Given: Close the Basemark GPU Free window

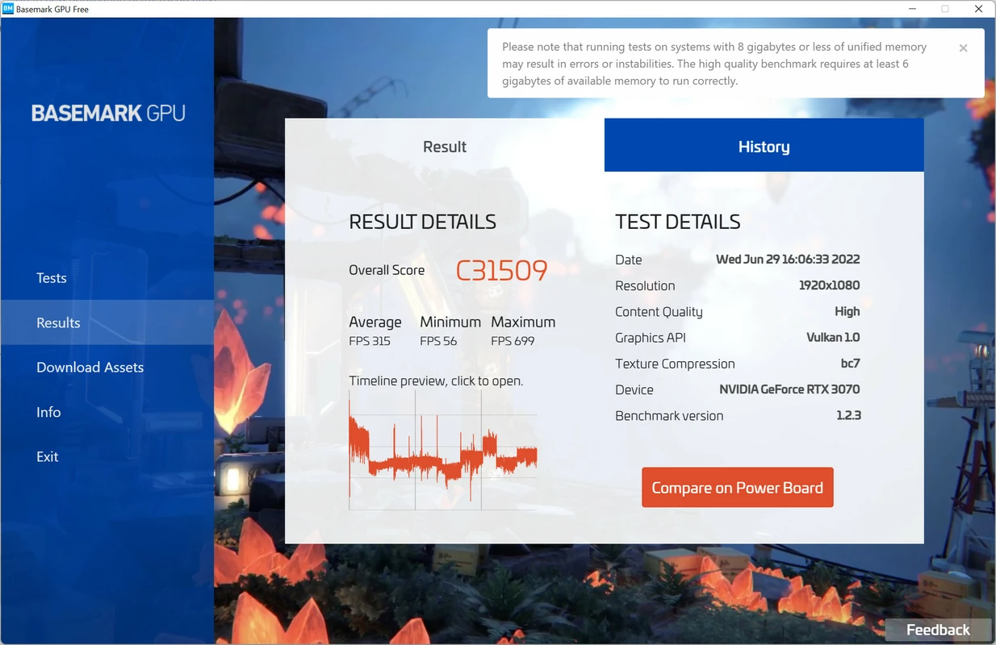Looking at the screenshot, I should [x=978, y=9].
